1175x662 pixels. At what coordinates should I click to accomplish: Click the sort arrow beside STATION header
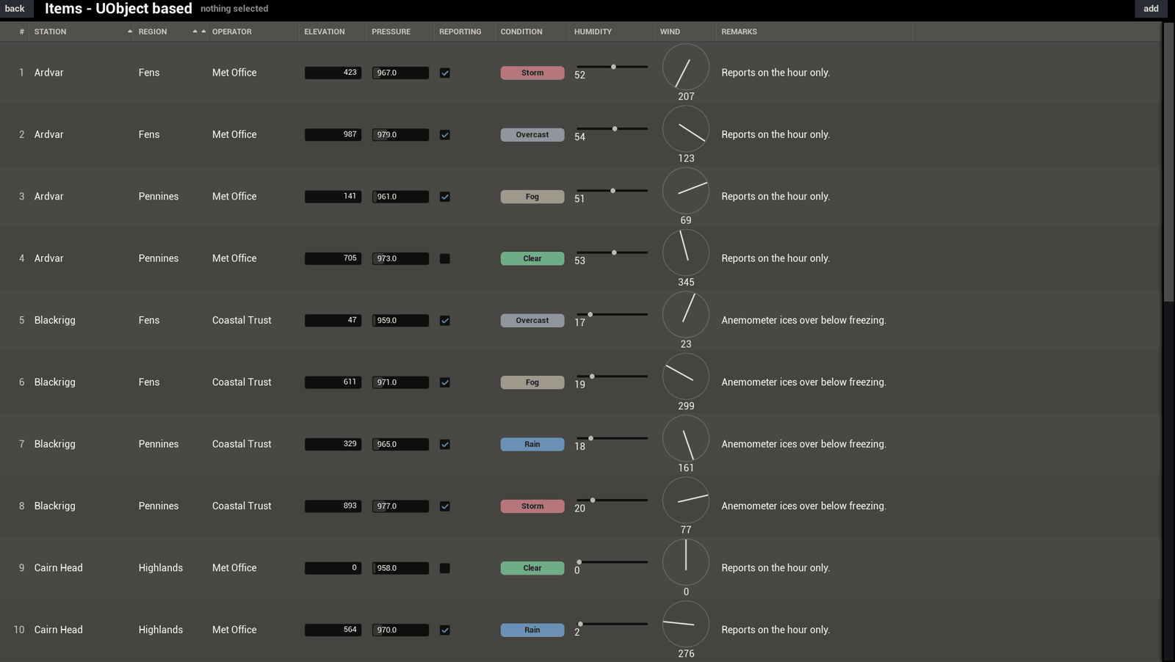[130, 32]
